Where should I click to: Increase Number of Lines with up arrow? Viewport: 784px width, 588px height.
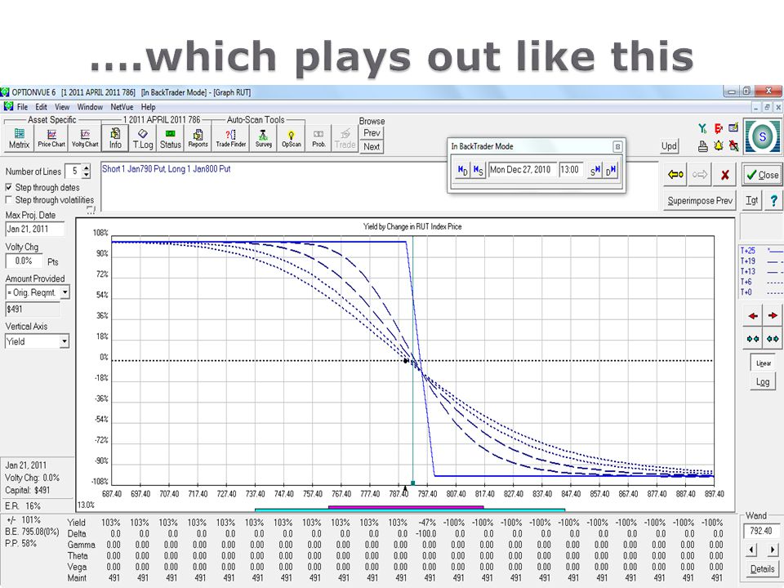click(87, 167)
